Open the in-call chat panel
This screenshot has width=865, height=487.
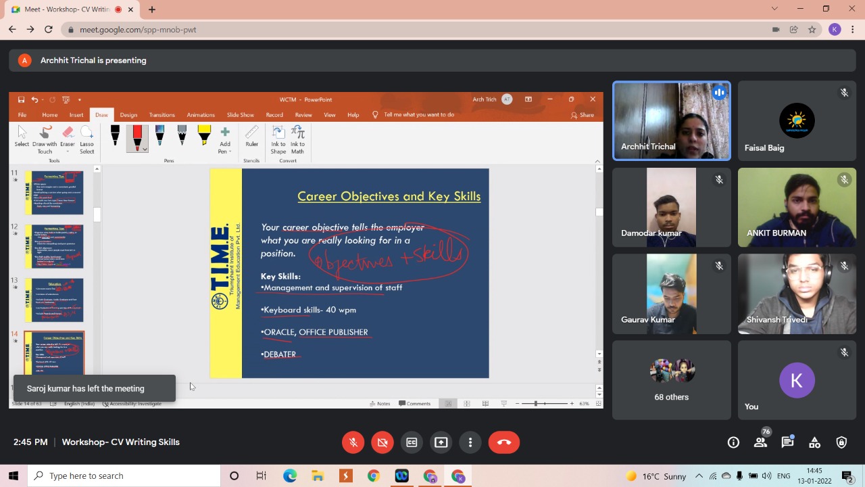tap(787, 442)
